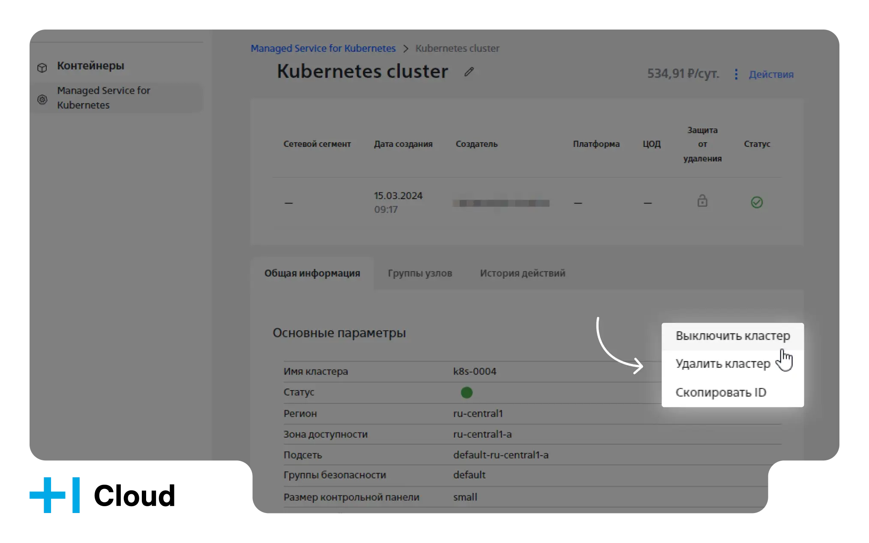Click the region value ru-central1

click(x=478, y=414)
